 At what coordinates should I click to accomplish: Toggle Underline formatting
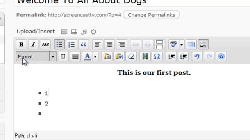pos(63,56)
